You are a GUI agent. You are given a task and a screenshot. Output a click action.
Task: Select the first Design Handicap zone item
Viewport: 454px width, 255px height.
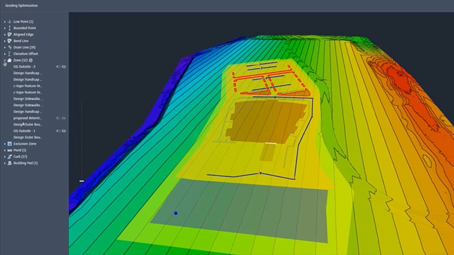tap(28, 73)
